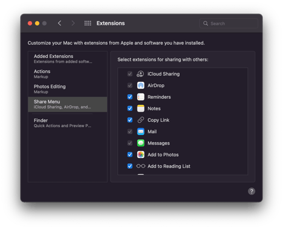Select the Finder category
The width and height of the screenshot is (283, 229).
tap(68, 123)
